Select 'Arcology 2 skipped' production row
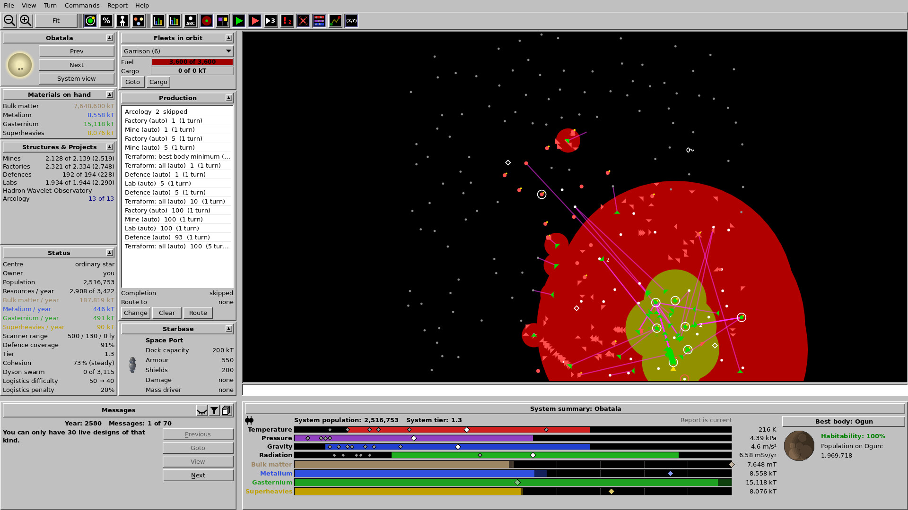This screenshot has width=908, height=510. click(177, 111)
